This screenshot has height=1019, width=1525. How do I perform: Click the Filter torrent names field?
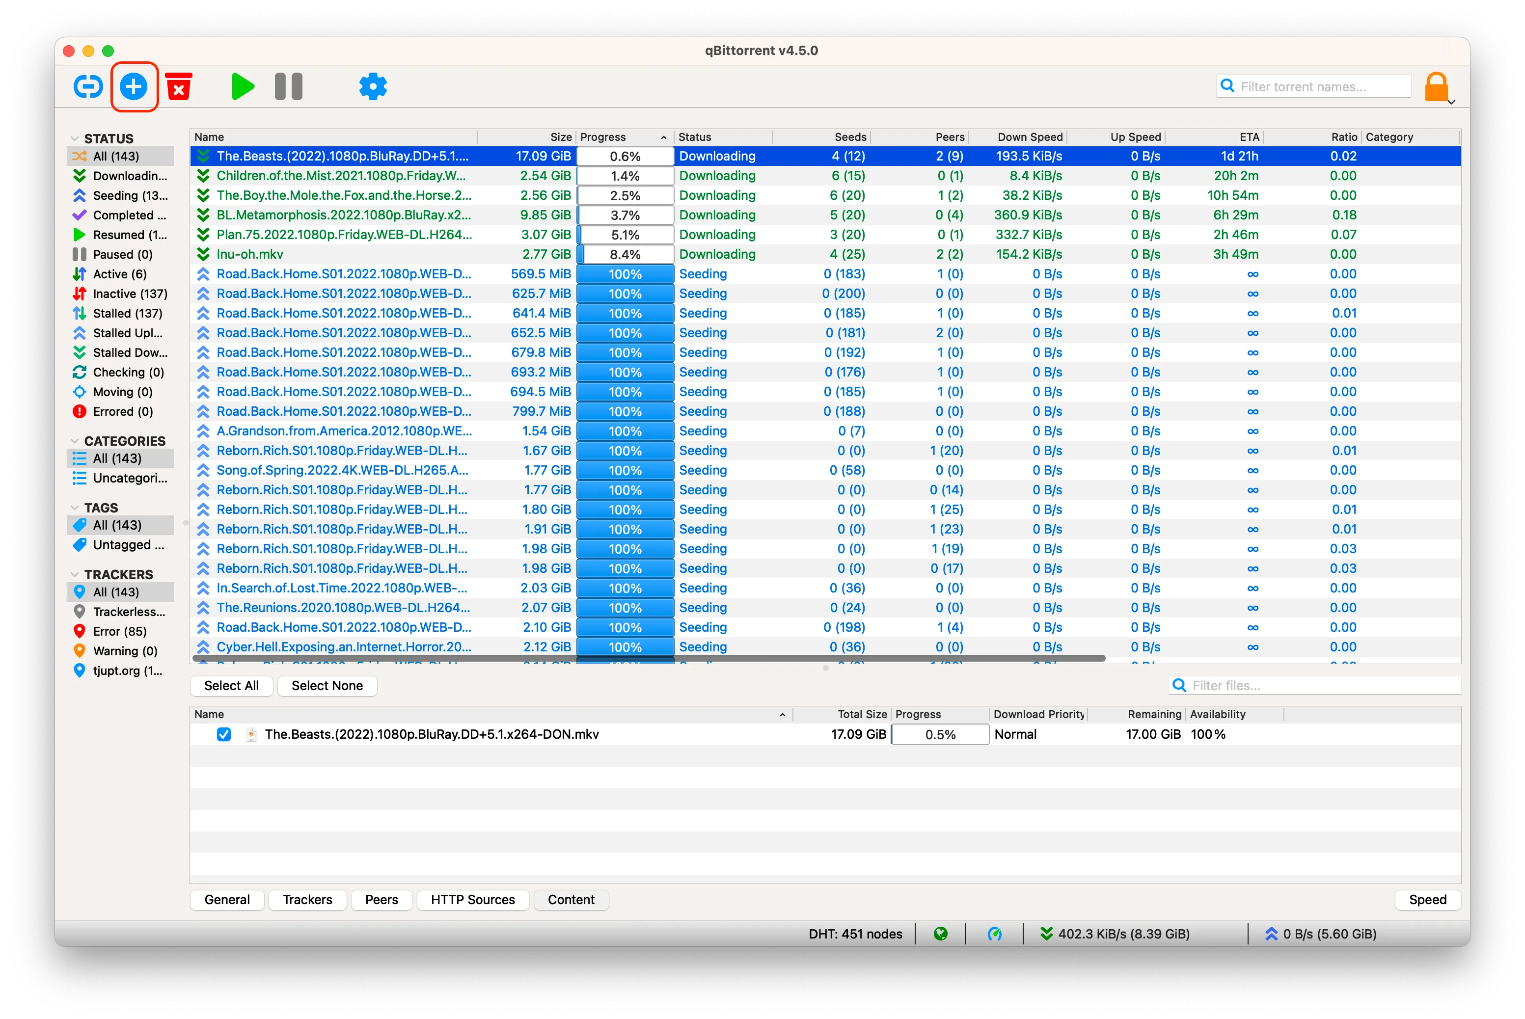click(1314, 86)
